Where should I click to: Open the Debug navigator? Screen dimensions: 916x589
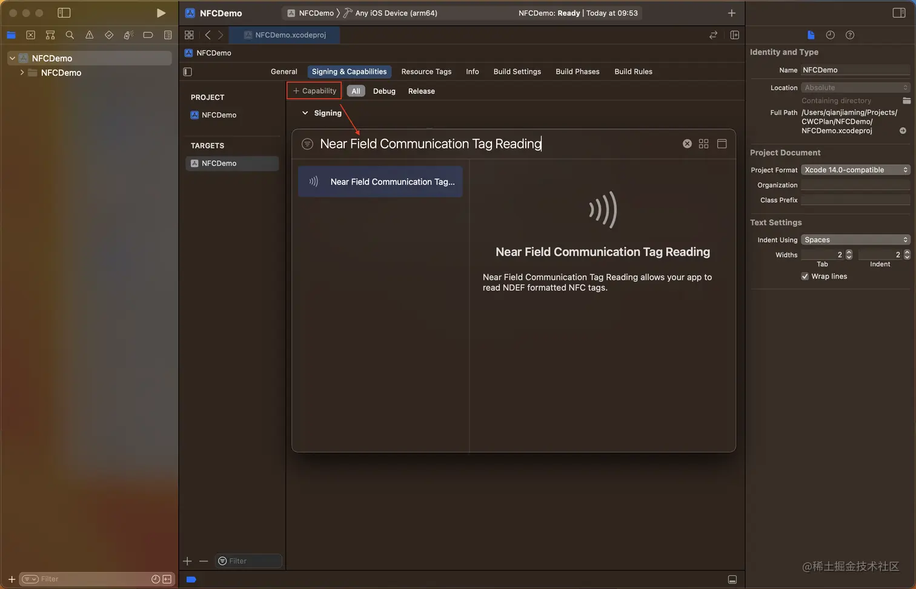[x=128, y=35]
